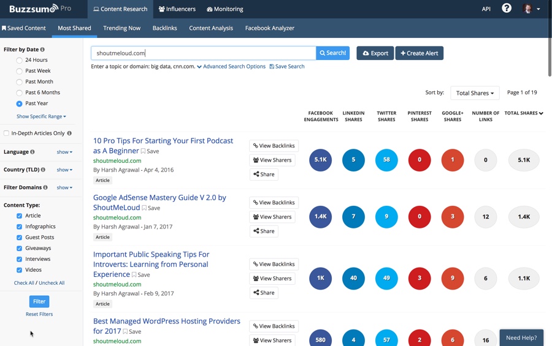
Task: Click Reset Filters link
Action: pyautogui.click(x=39, y=314)
